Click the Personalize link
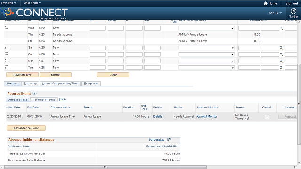The height and width of the screenshot is (169, 301). (x=157, y=140)
